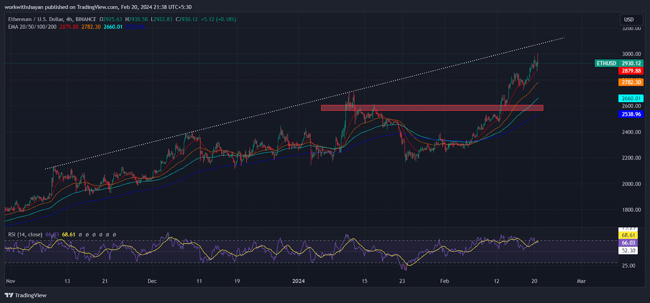Select the purple 66.03 RSI axis tag
This screenshot has width=650, height=303.
tap(628, 243)
